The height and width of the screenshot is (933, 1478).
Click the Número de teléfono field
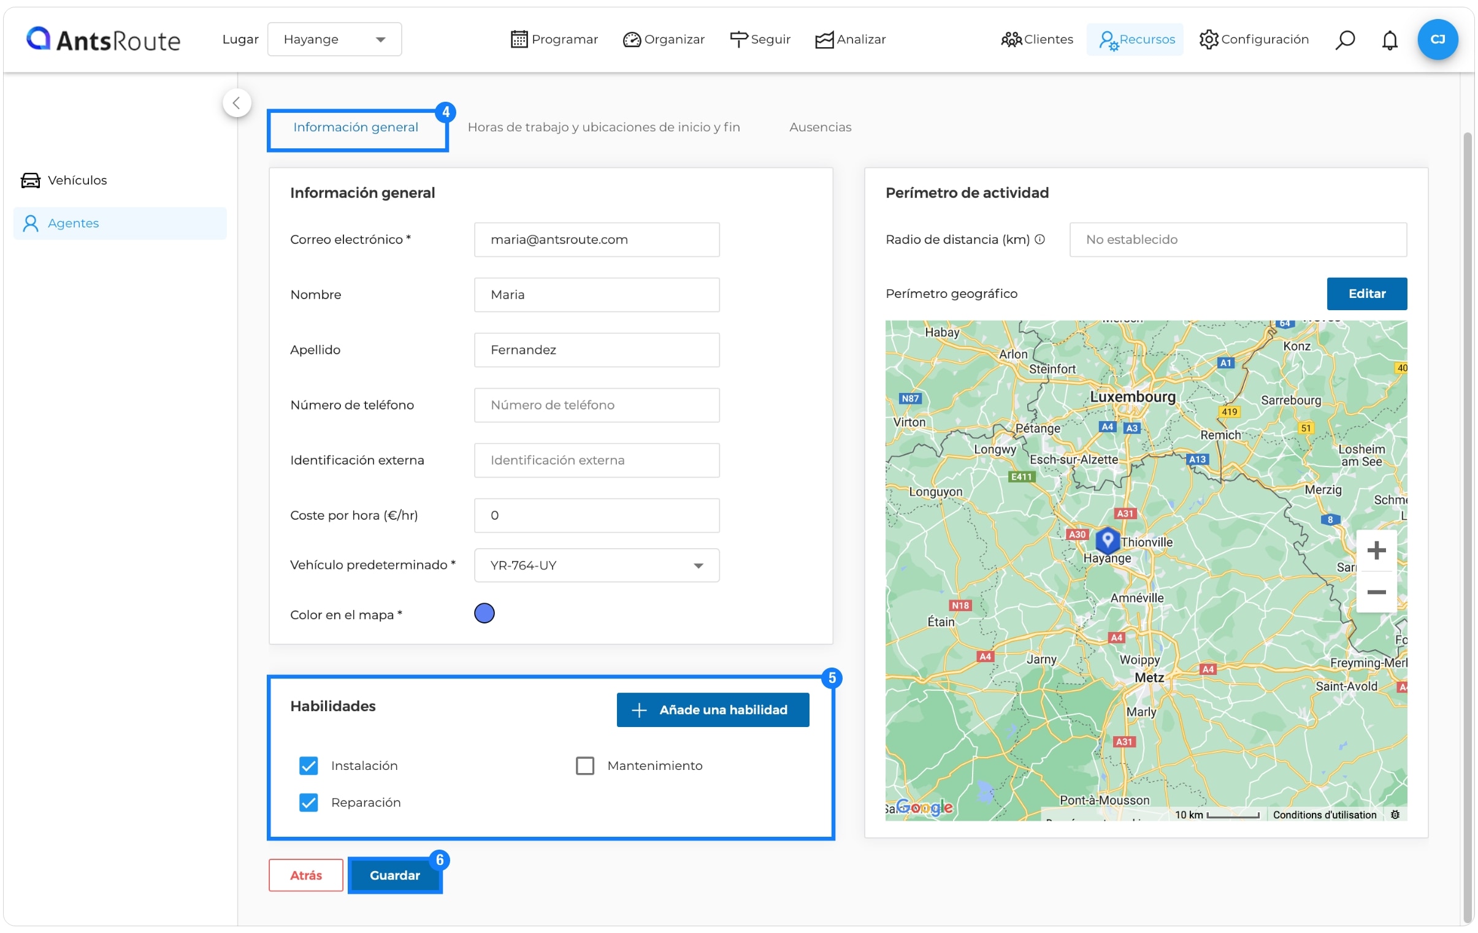pyautogui.click(x=597, y=405)
